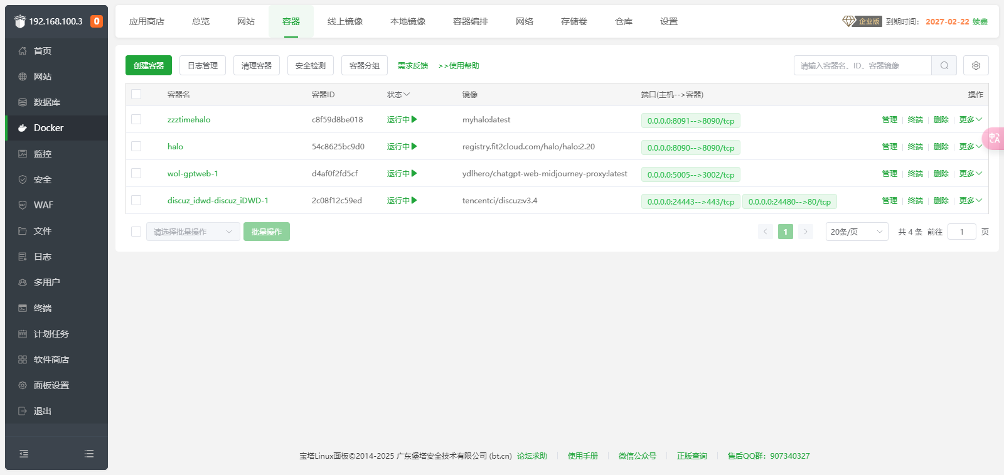1004x475 pixels.
Task: Click the search magnifier icon button
Action: [x=944, y=65]
